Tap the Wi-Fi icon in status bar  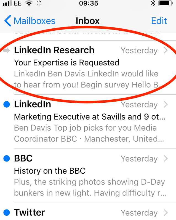coord(28,4)
